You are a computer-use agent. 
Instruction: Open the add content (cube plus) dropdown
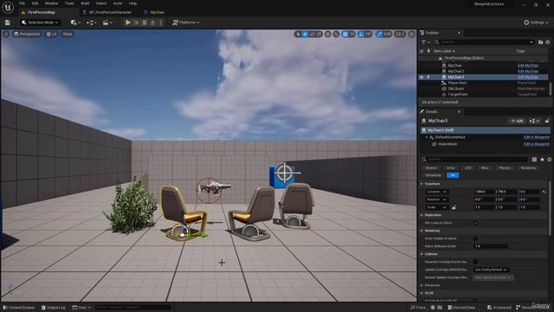[75, 23]
